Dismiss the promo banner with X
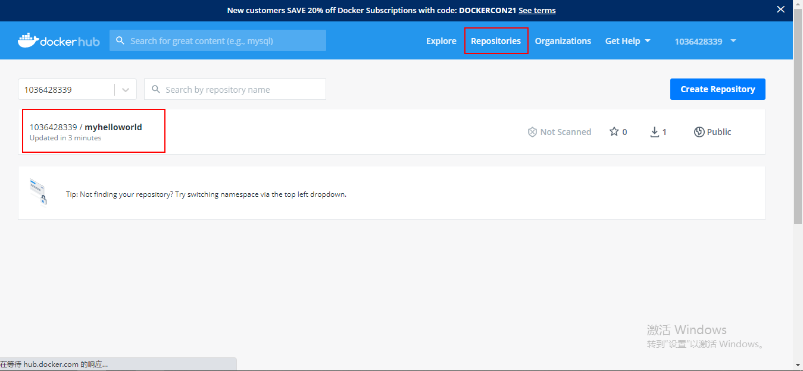The image size is (803, 371). click(781, 9)
